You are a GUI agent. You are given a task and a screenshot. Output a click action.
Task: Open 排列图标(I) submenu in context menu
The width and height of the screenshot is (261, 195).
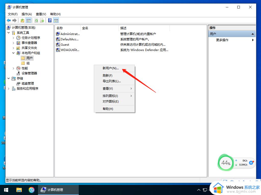coord(114,96)
